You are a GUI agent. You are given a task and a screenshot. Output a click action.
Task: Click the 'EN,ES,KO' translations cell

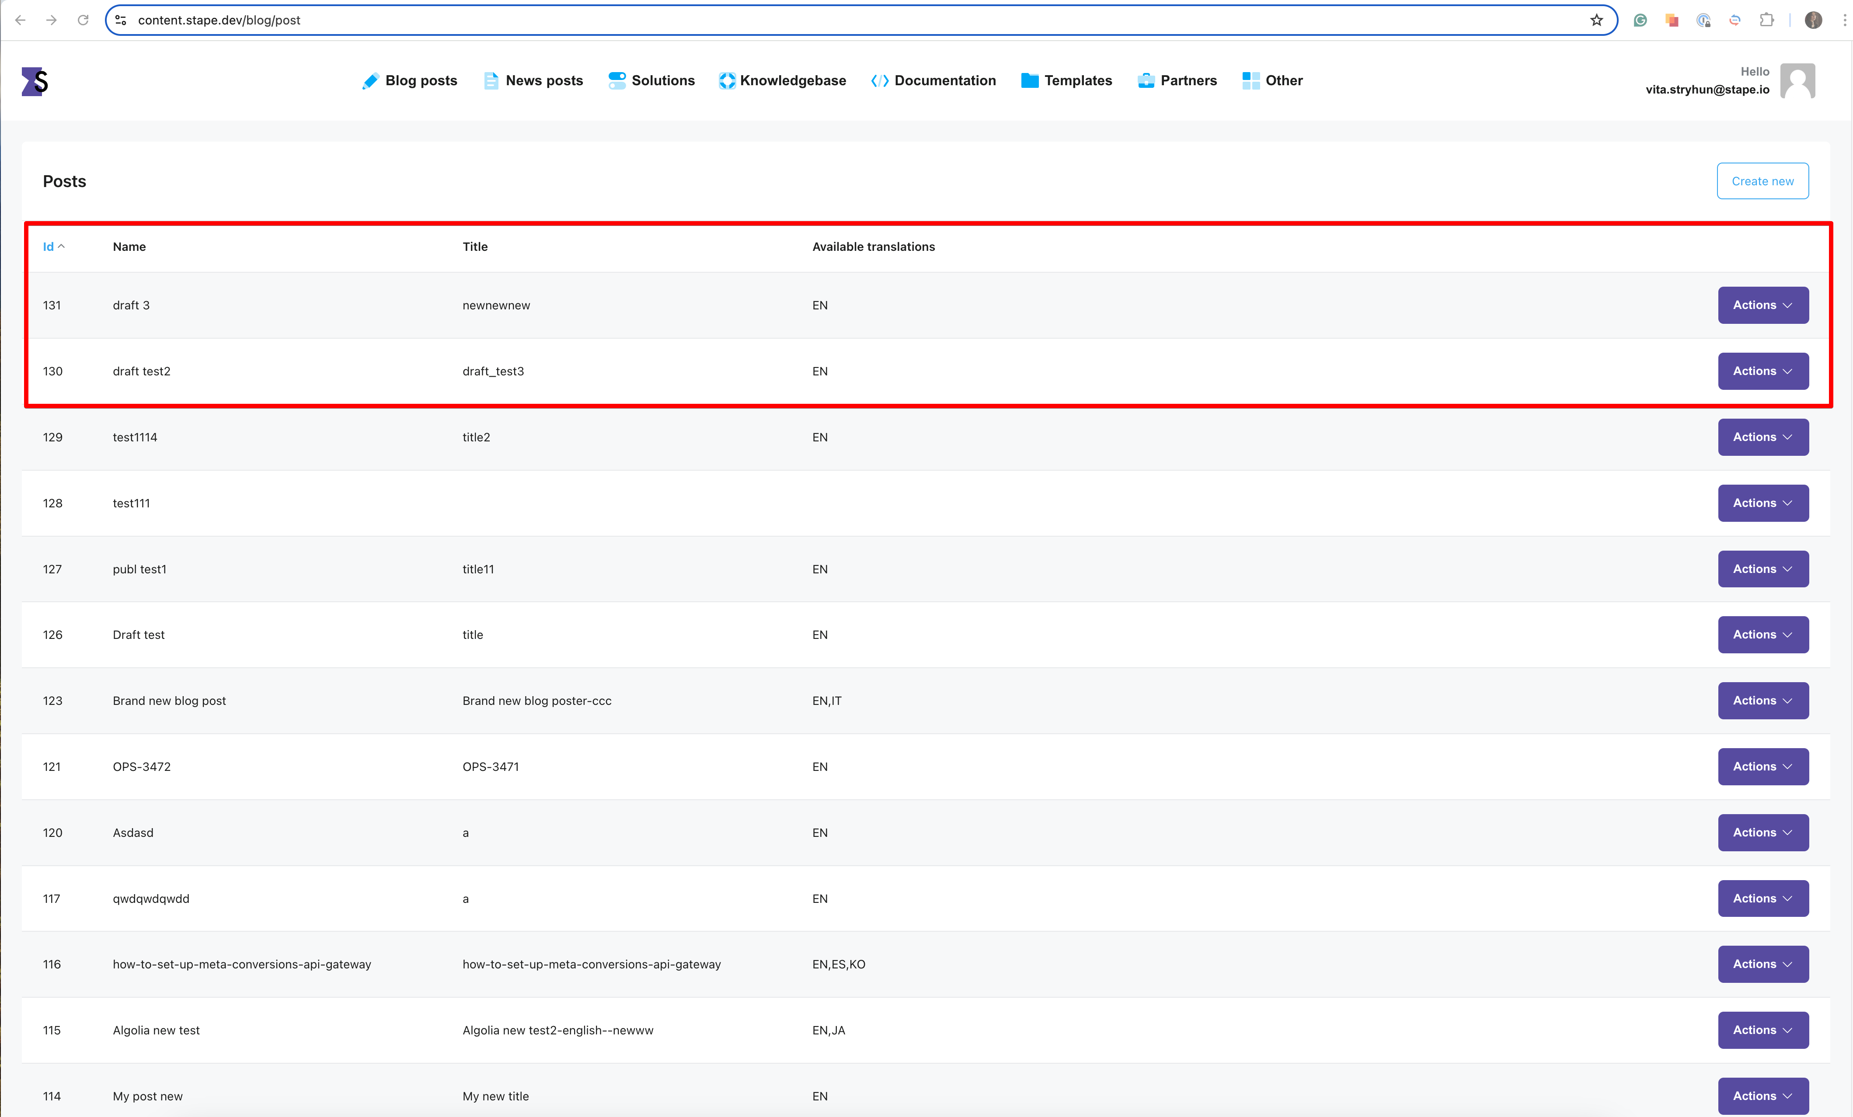pos(839,964)
